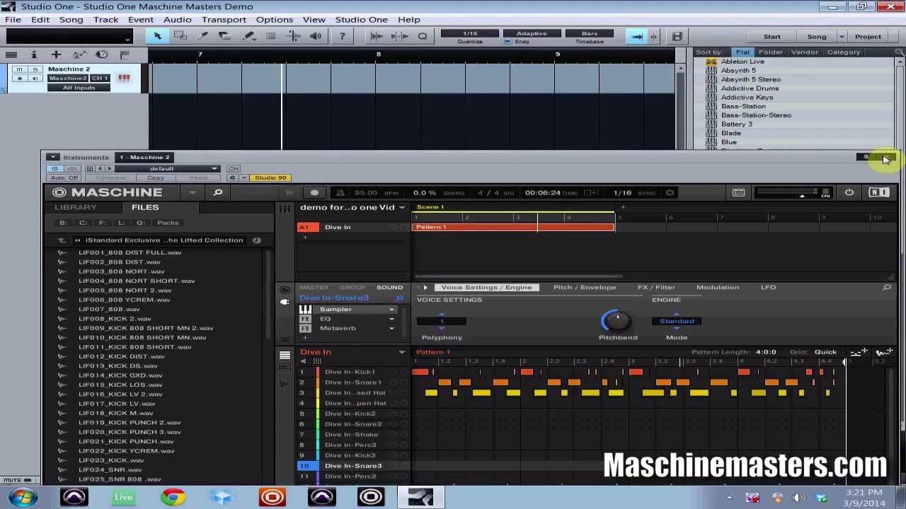The width and height of the screenshot is (906, 509).
Task: Show automation with the curve icon
Action: [x=79, y=54]
